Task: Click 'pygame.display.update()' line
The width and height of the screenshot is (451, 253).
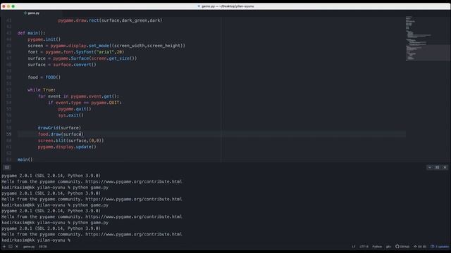Action: [67, 147]
